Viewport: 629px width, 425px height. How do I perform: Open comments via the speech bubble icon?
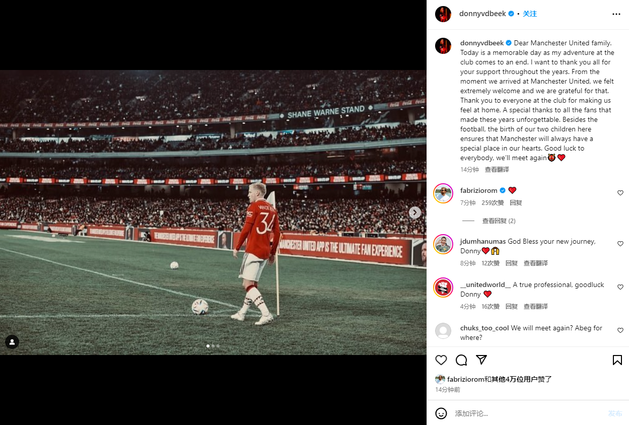pos(461,360)
